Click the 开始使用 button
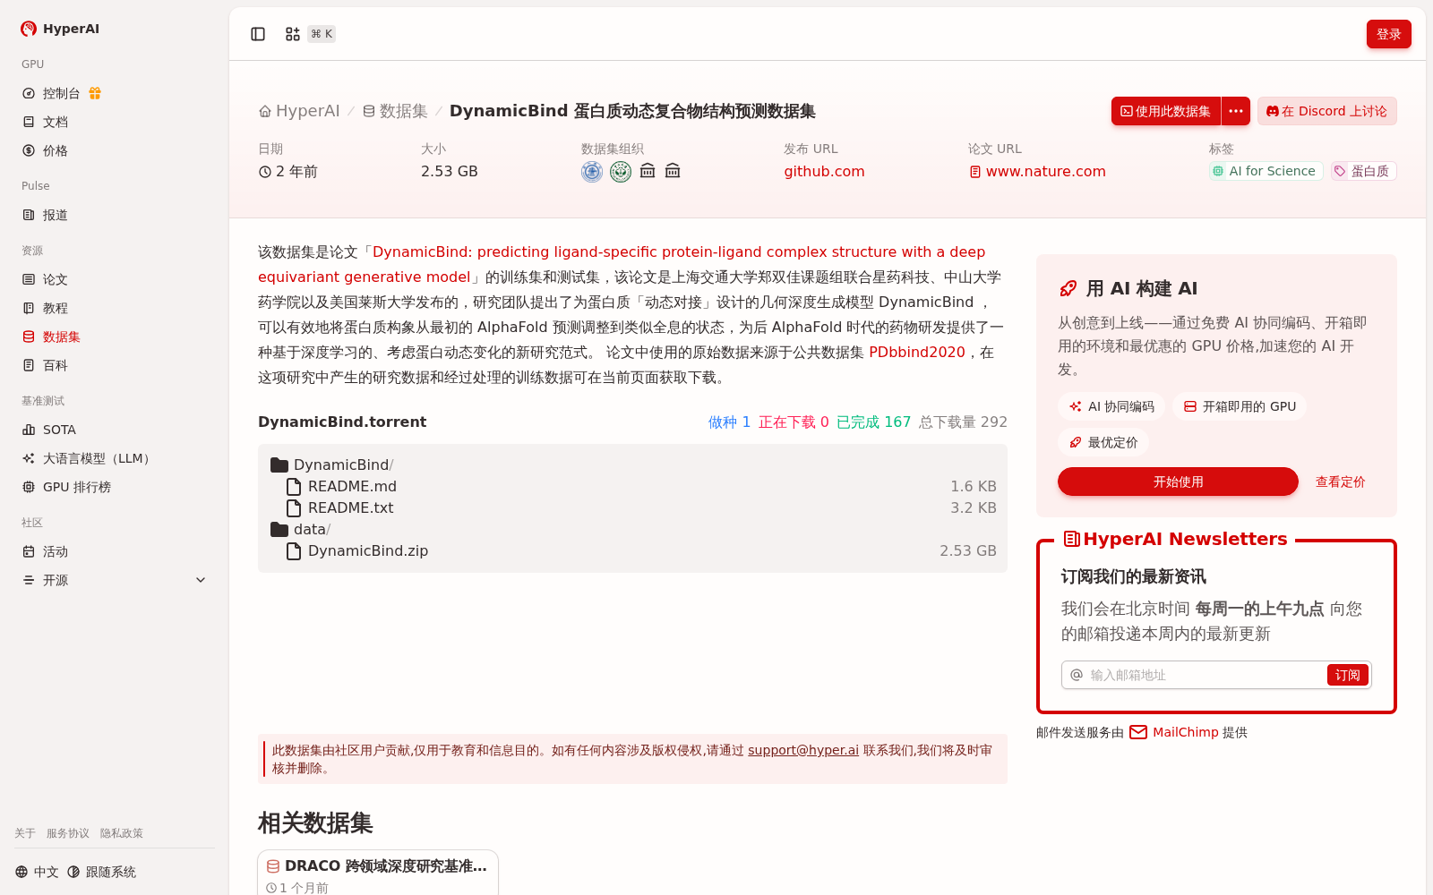Image resolution: width=1433 pixels, height=895 pixels. point(1178,482)
